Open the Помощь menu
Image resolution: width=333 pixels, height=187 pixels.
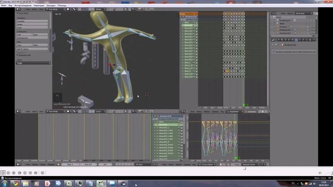pos(62,6)
